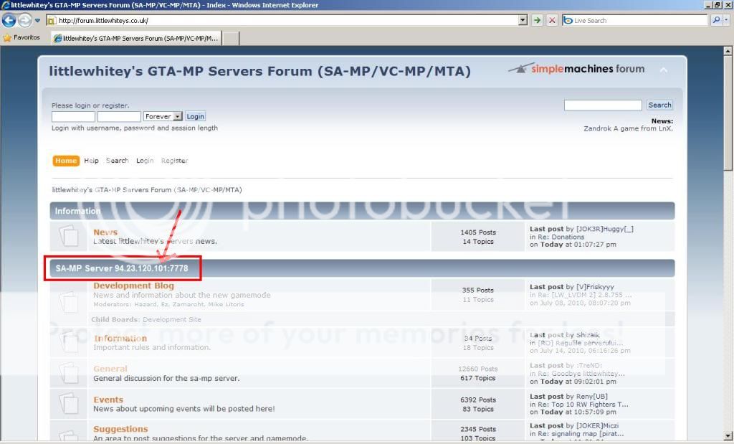Open the Information board under SA-MP Server

point(120,338)
